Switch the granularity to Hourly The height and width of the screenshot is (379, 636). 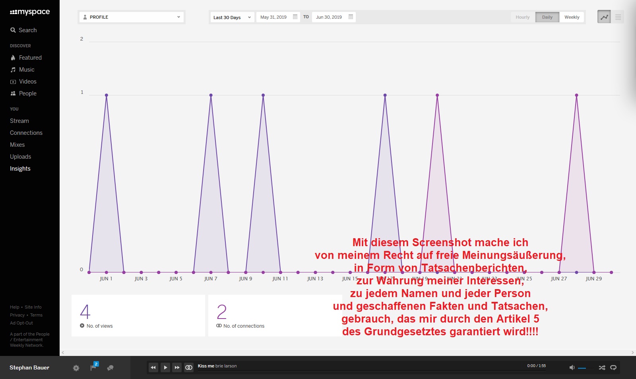tap(523, 17)
